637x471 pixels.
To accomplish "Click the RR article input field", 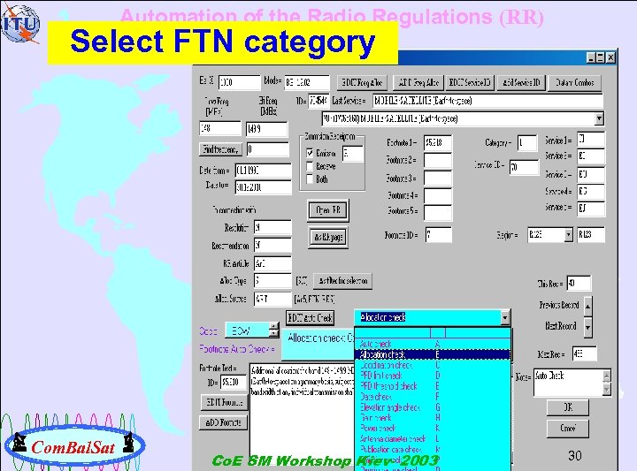I will [x=272, y=263].
